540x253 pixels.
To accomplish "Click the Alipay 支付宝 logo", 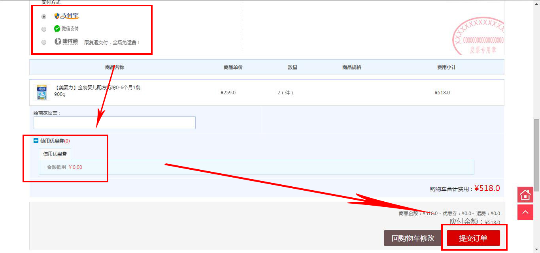I will (67, 16).
